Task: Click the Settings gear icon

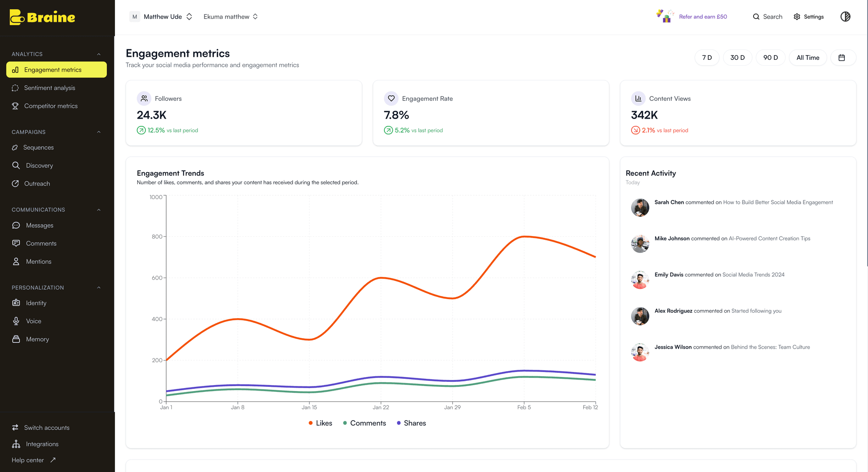Action: (x=797, y=17)
